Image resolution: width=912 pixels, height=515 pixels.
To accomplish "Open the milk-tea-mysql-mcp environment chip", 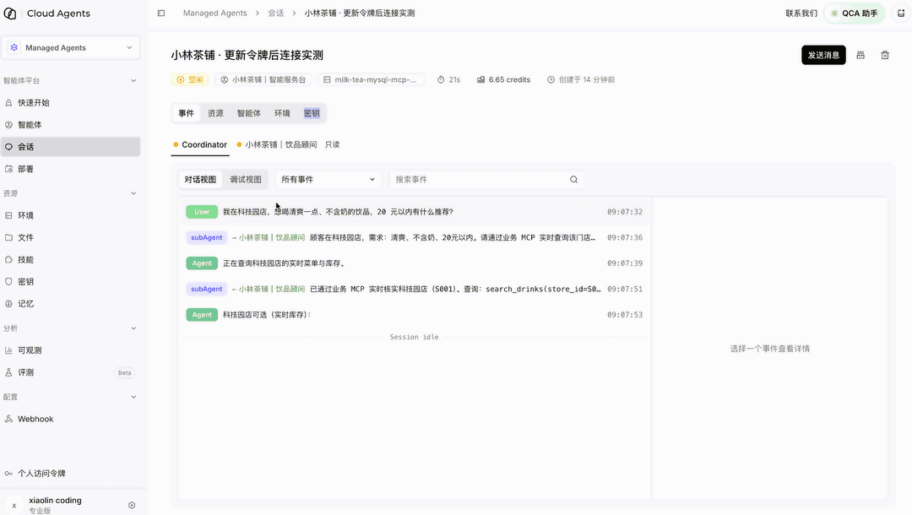I will point(371,79).
